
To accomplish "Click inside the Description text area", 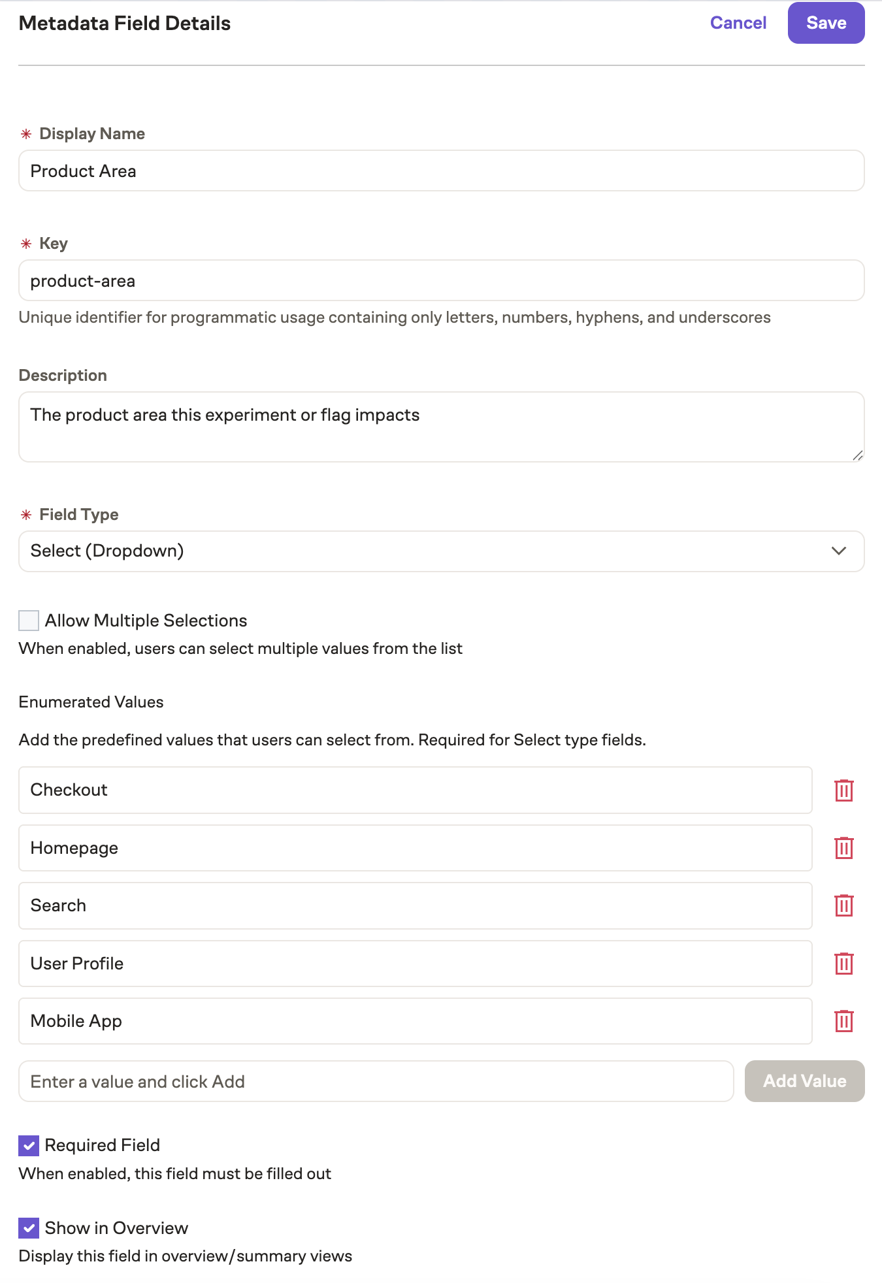I will coord(441,425).
